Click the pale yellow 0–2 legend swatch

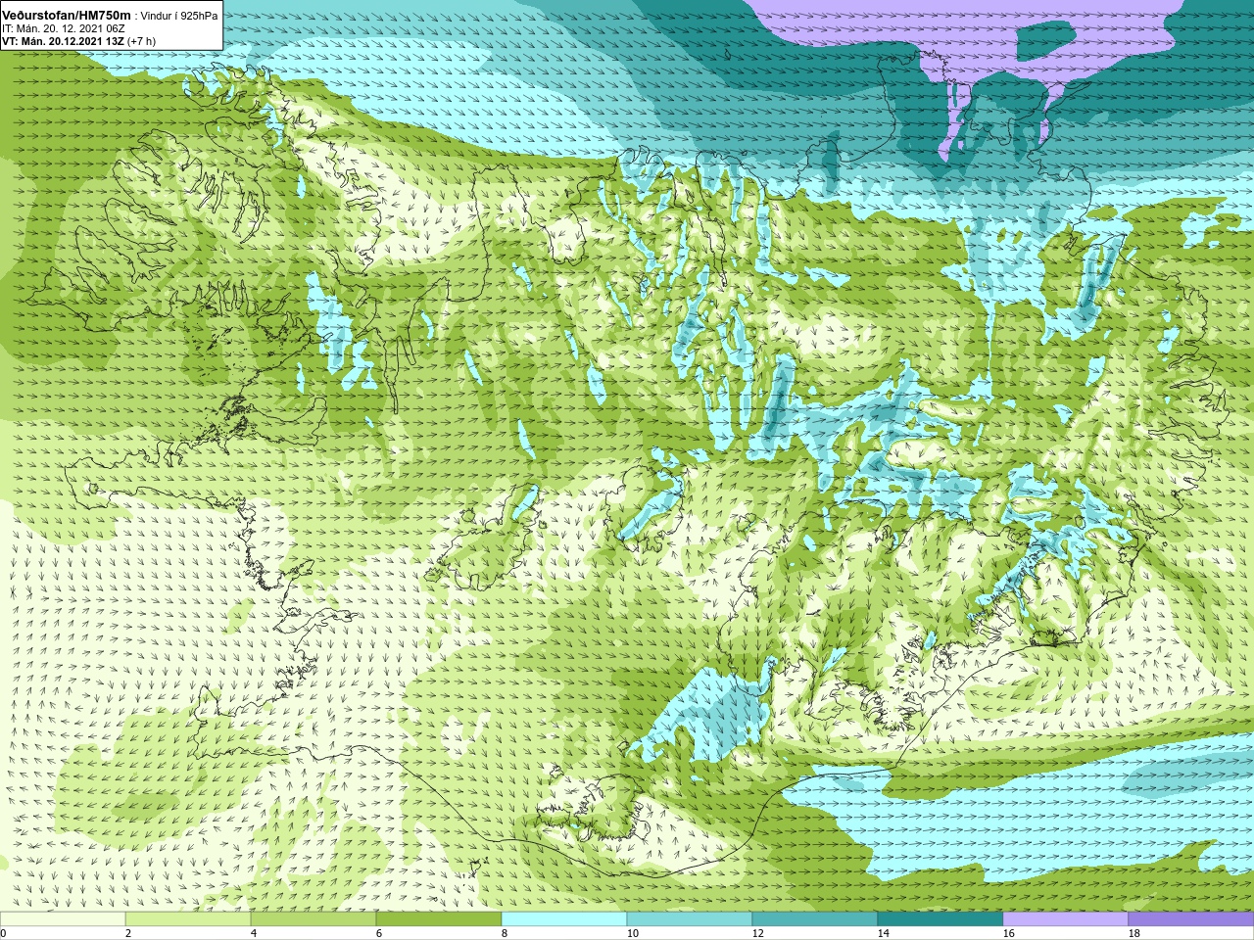(x=63, y=919)
